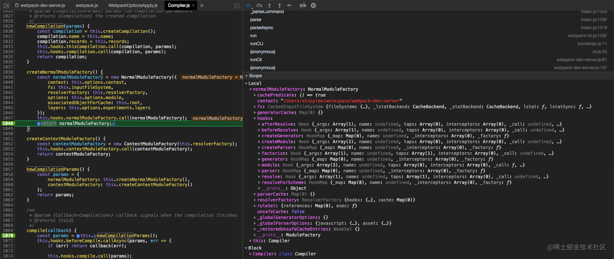Expand beforeResolve hook

click(x=259, y=130)
